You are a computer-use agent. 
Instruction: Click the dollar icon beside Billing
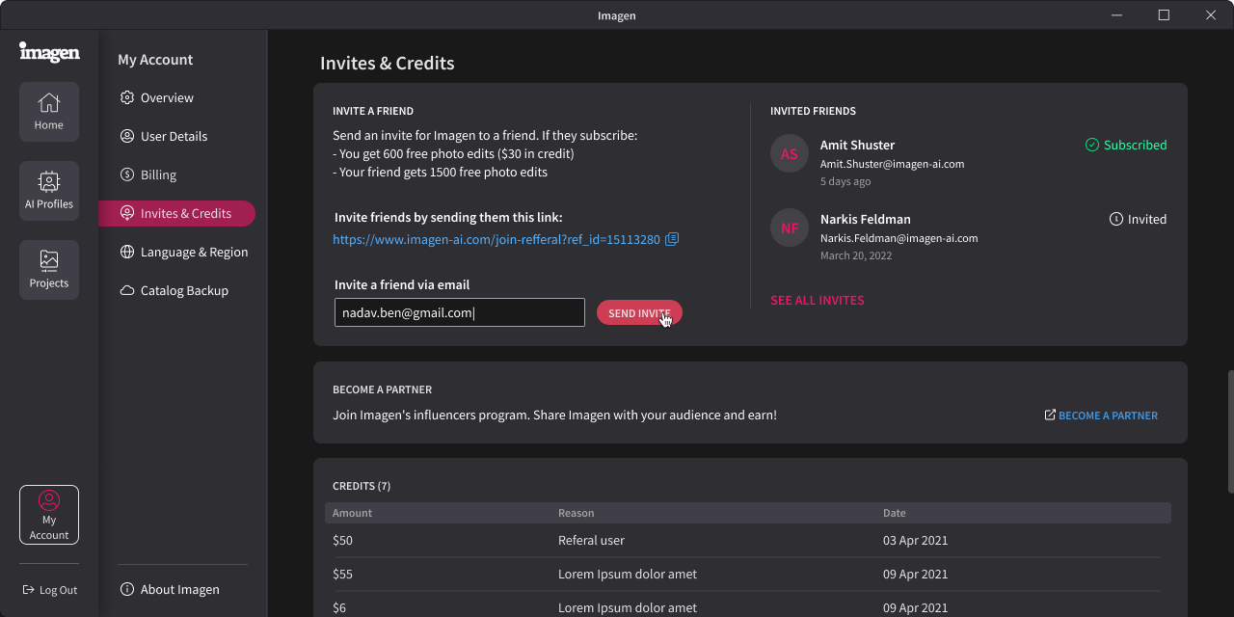pyautogui.click(x=127, y=174)
